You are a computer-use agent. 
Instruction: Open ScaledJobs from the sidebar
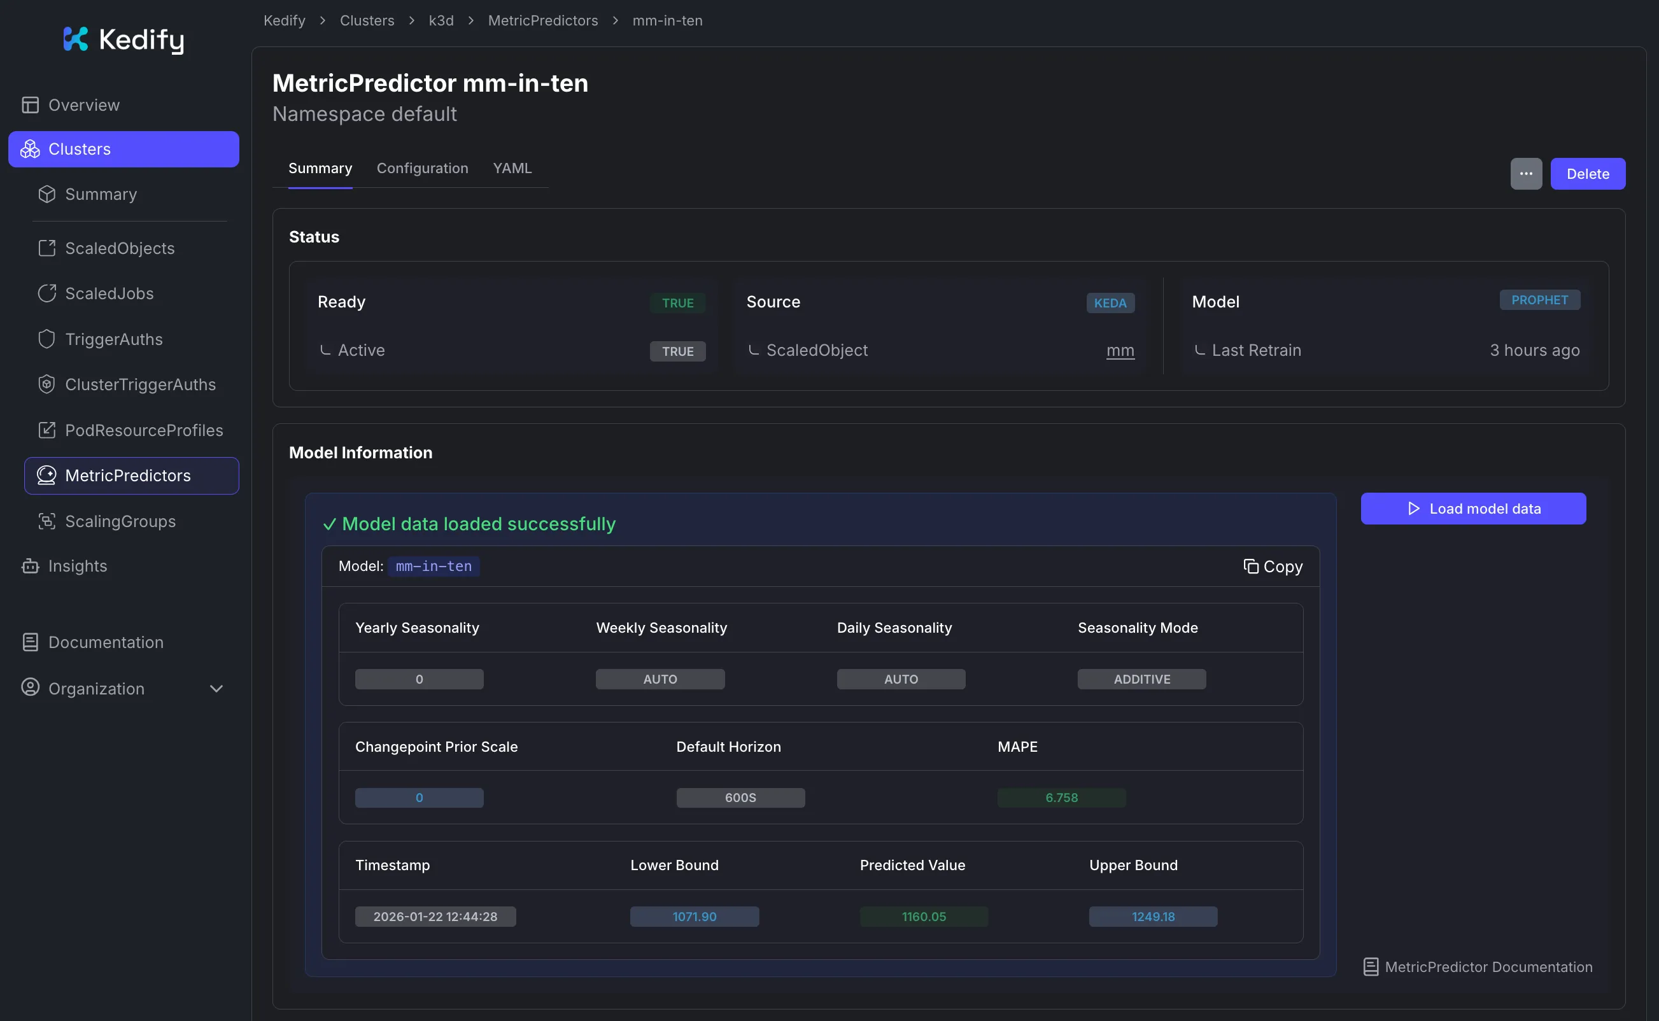point(109,293)
